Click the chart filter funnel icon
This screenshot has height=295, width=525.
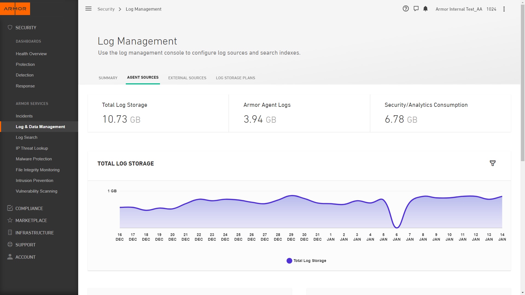[x=492, y=163]
